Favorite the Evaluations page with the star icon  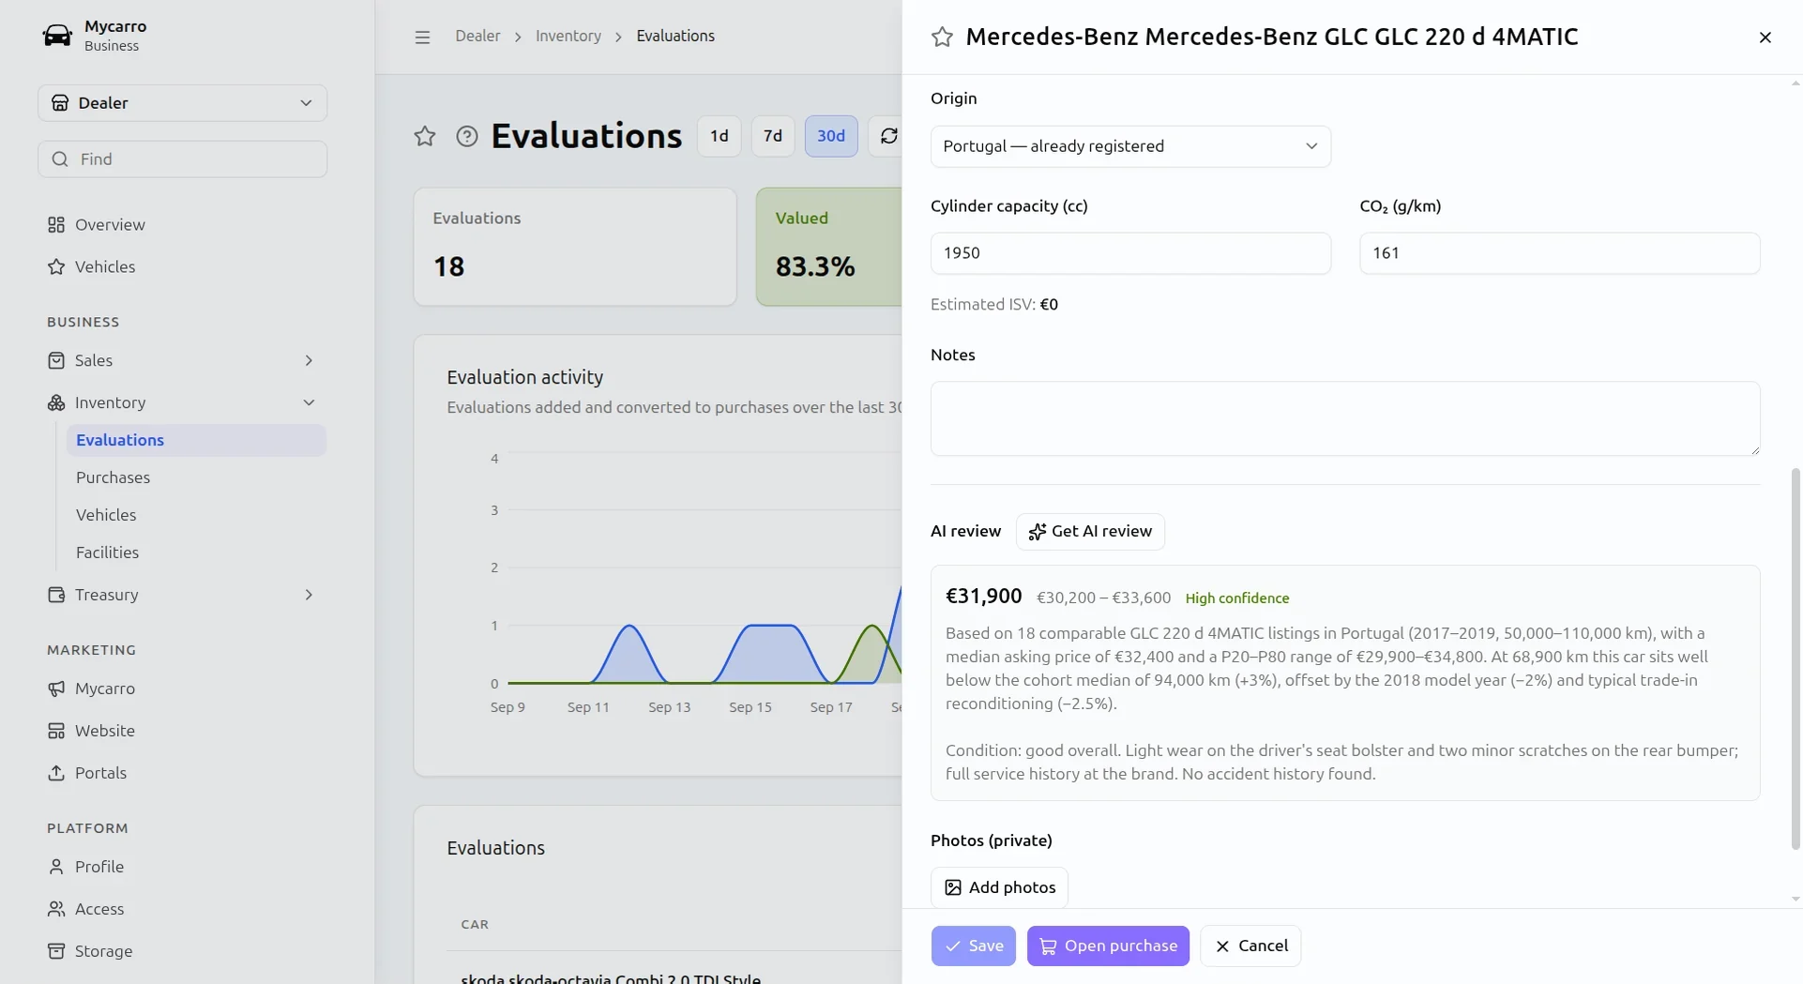(425, 136)
